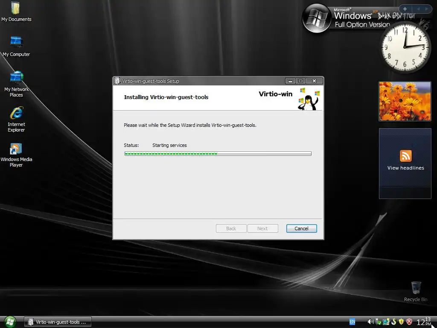The image size is (437, 328).
Task: Select the My Network Places icon
Action: tap(16, 84)
